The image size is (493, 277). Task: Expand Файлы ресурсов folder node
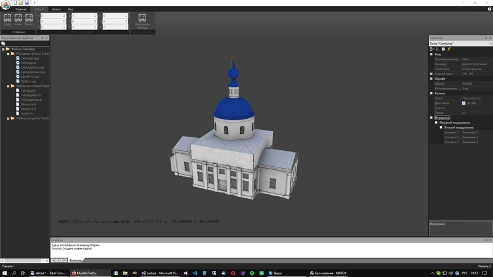coord(8,118)
